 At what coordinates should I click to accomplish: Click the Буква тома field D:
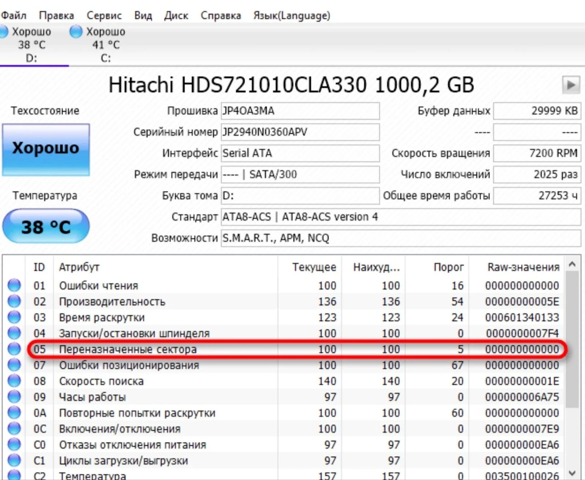coord(300,196)
